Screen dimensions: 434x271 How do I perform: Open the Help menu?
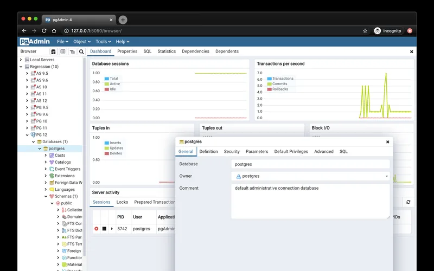(123, 42)
